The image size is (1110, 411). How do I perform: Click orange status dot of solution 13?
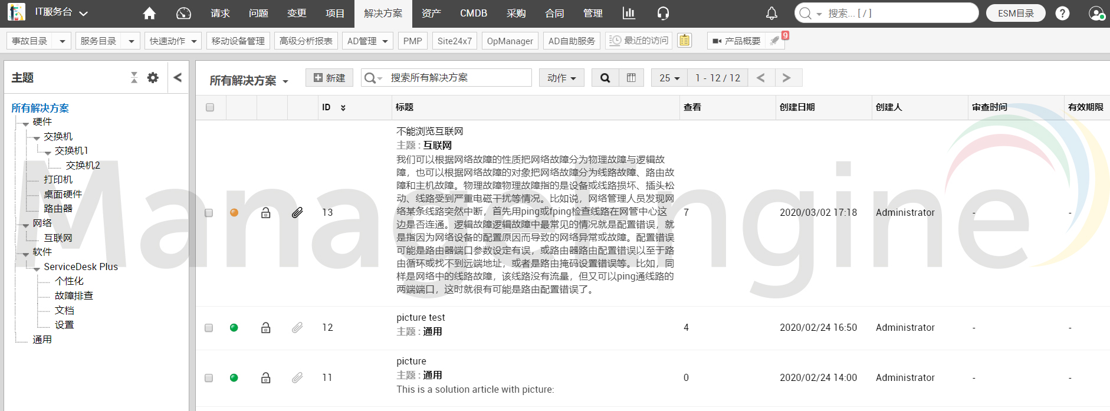[234, 212]
